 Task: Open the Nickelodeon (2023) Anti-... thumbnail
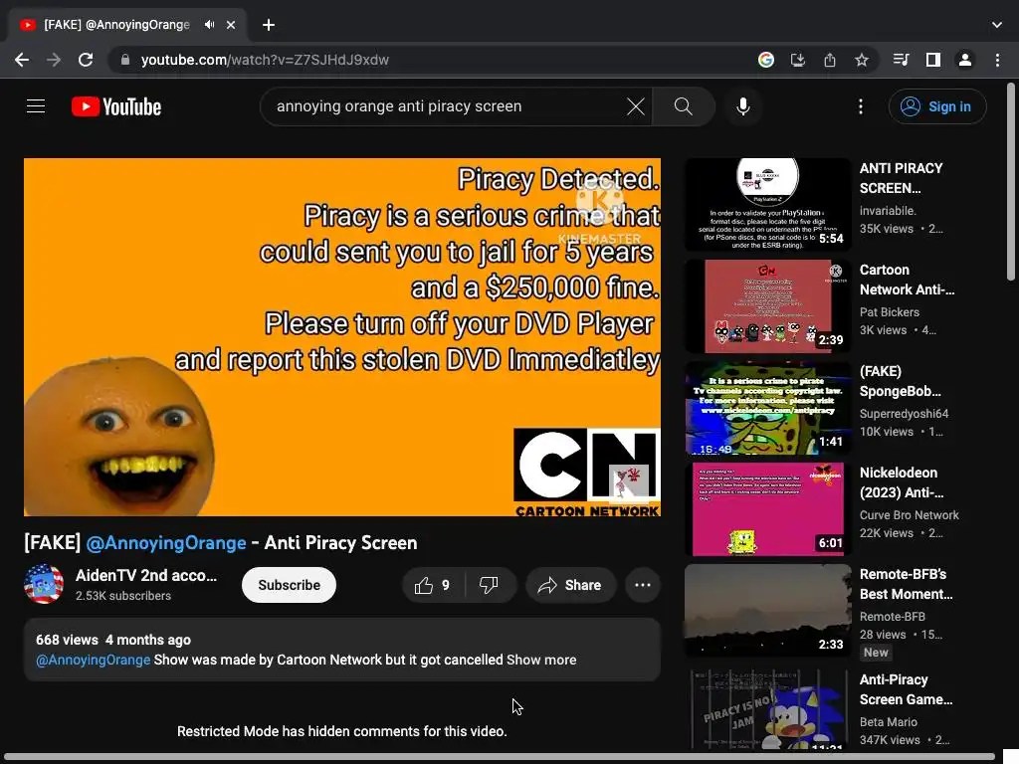[767, 508]
